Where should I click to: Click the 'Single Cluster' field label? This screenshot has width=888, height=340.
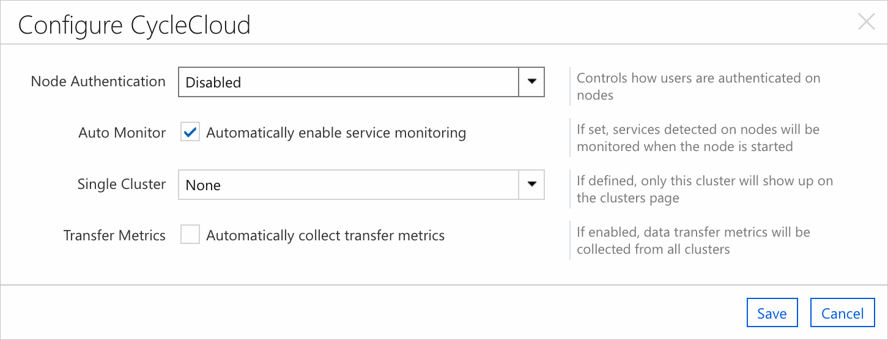point(121,184)
